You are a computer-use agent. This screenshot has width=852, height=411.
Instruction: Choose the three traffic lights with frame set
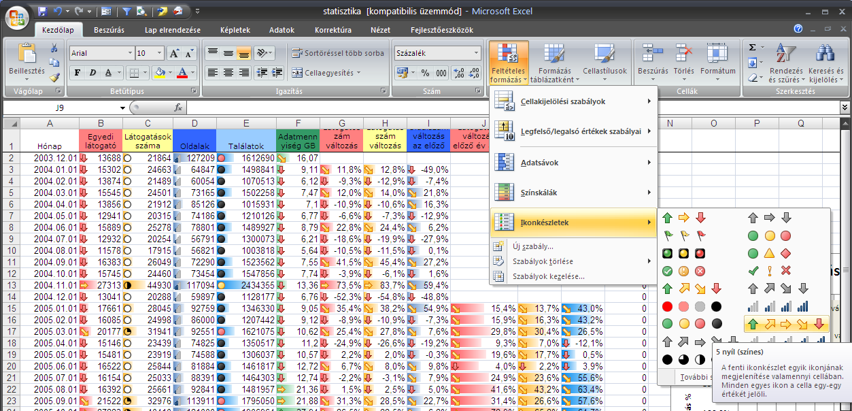click(x=683, y=253)
